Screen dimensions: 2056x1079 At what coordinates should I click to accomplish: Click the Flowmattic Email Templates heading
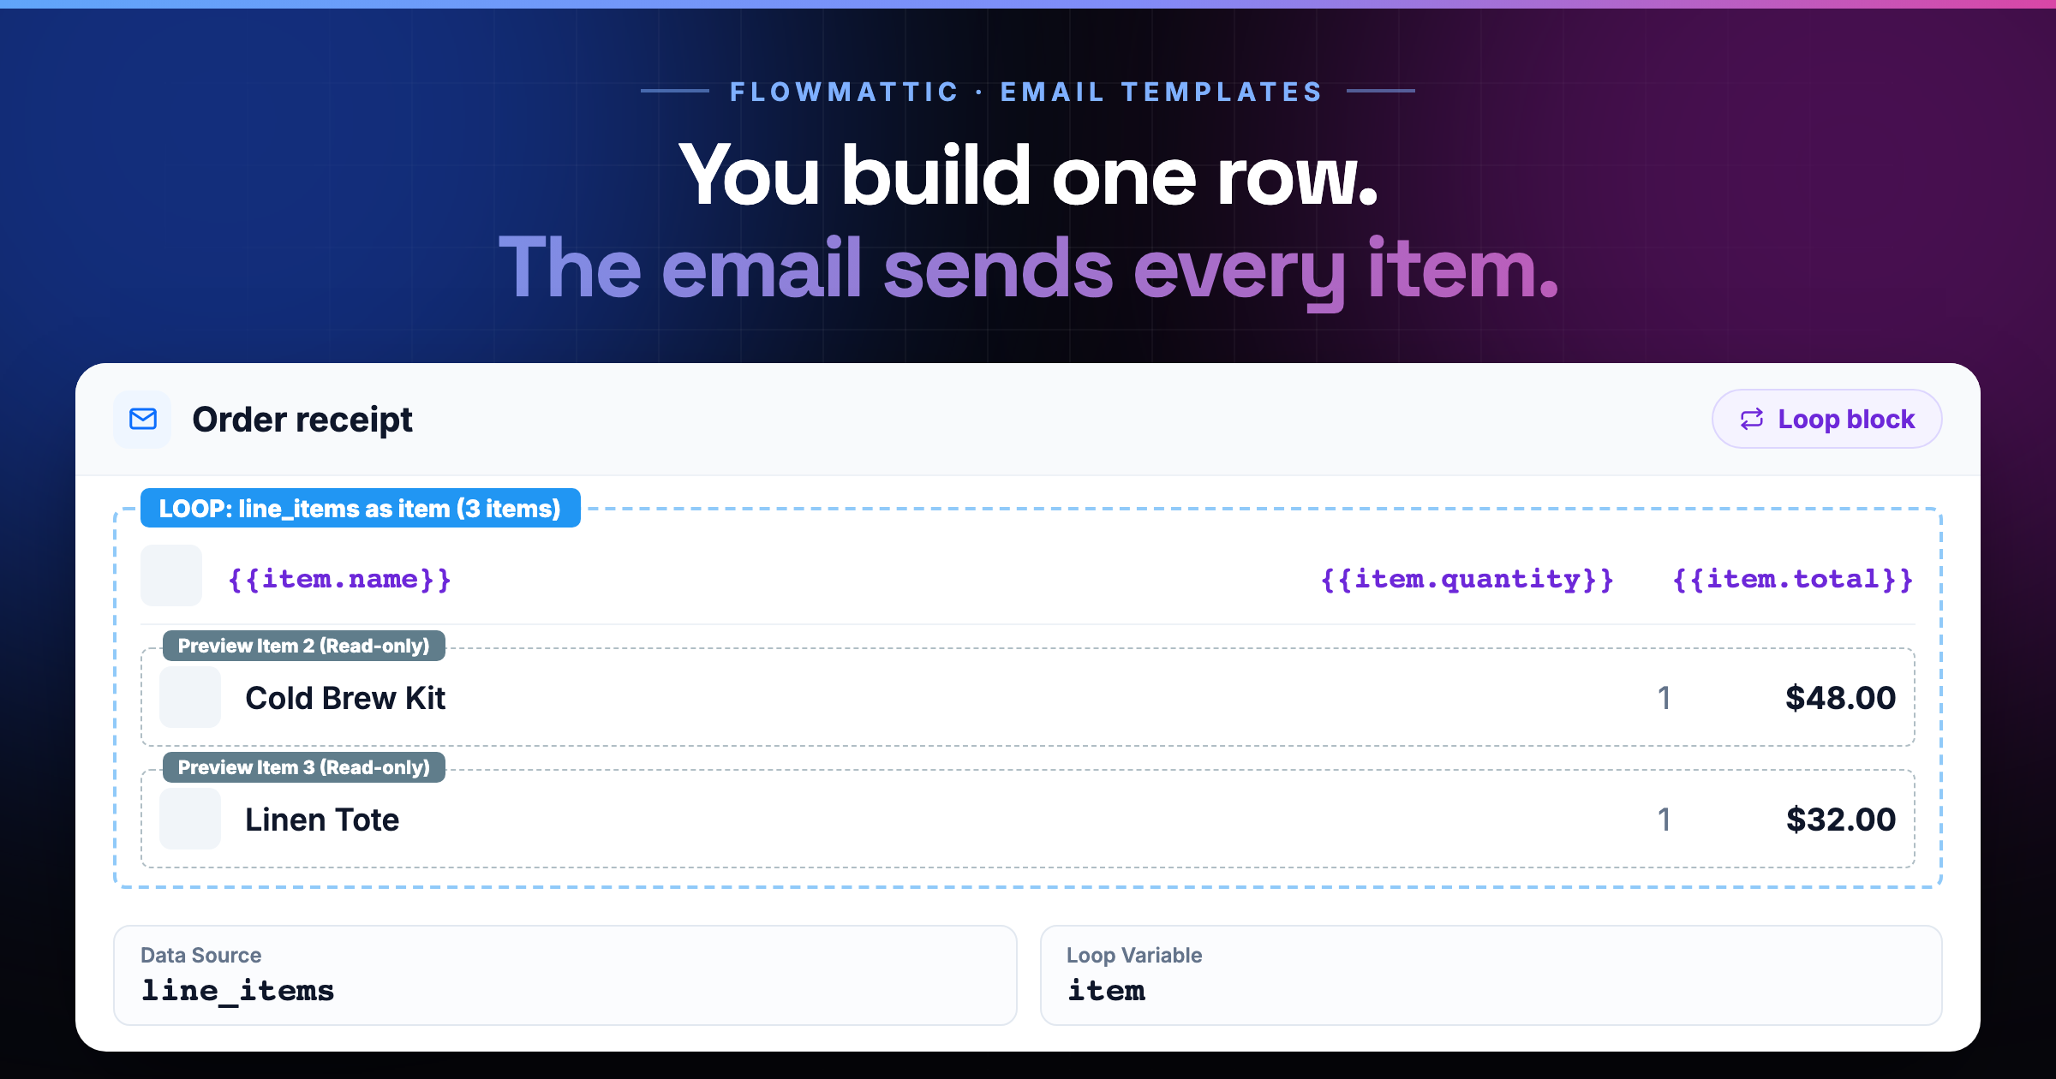[x=1026, y=92]
